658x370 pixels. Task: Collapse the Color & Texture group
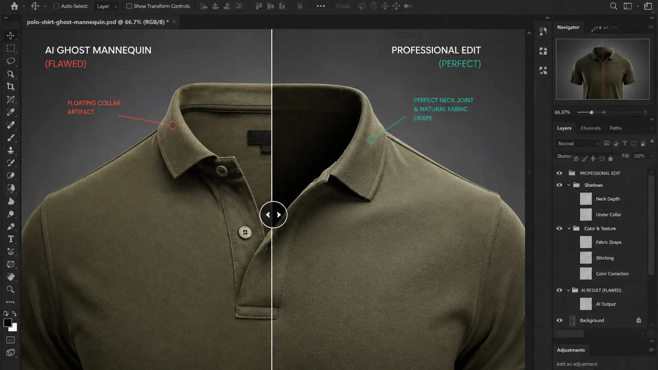[569, 228]
